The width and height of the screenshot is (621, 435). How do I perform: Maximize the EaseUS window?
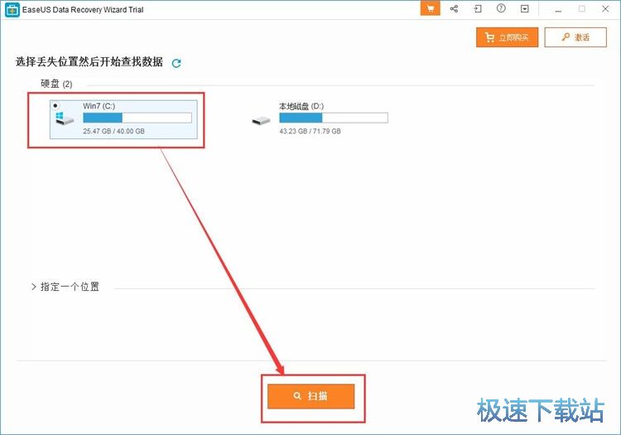click(x=582, y=9)
